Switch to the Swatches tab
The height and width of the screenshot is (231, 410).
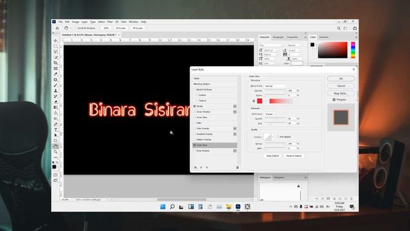[324, 37]
